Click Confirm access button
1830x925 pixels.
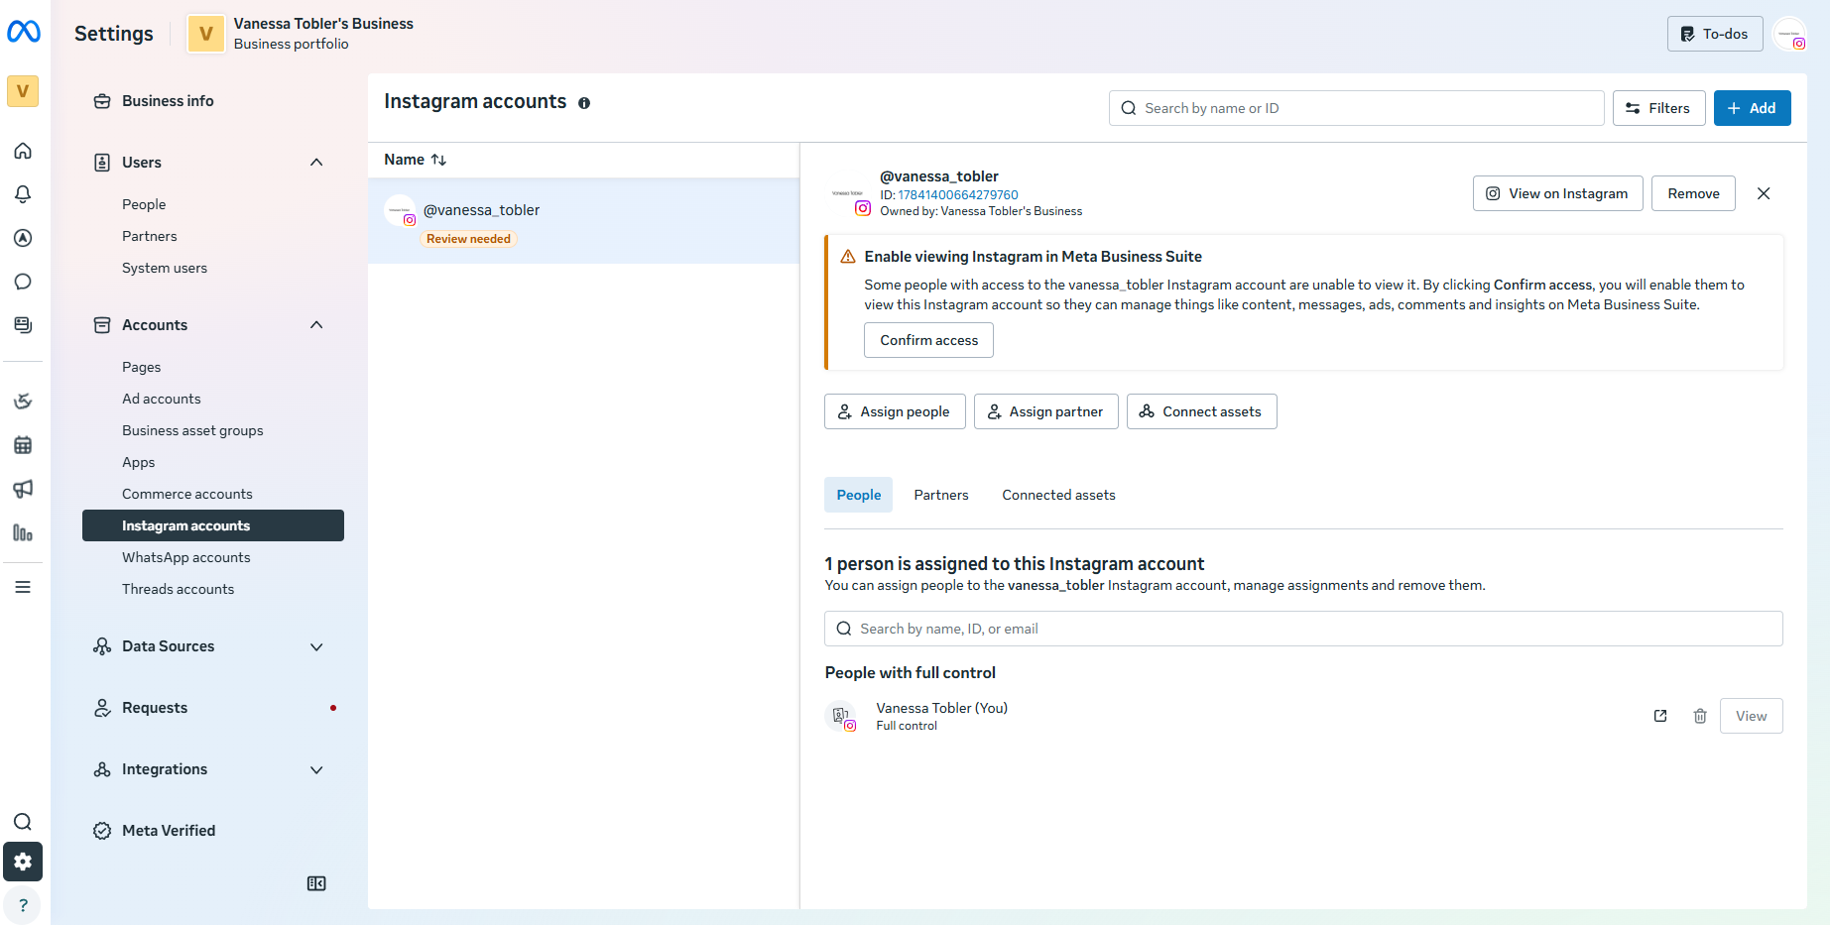[x=928, y=340]
